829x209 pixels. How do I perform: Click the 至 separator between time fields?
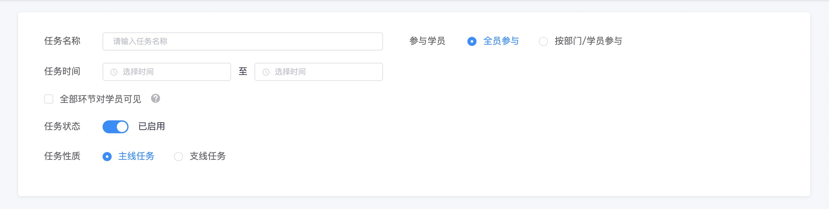pos(243,71)
